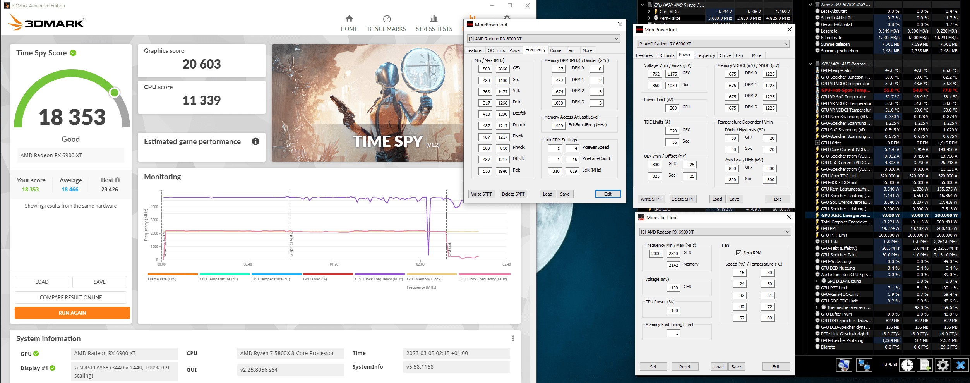Open Fan tab in right MorePowerTool
970x383 pixels.
(x=739, y=55)
